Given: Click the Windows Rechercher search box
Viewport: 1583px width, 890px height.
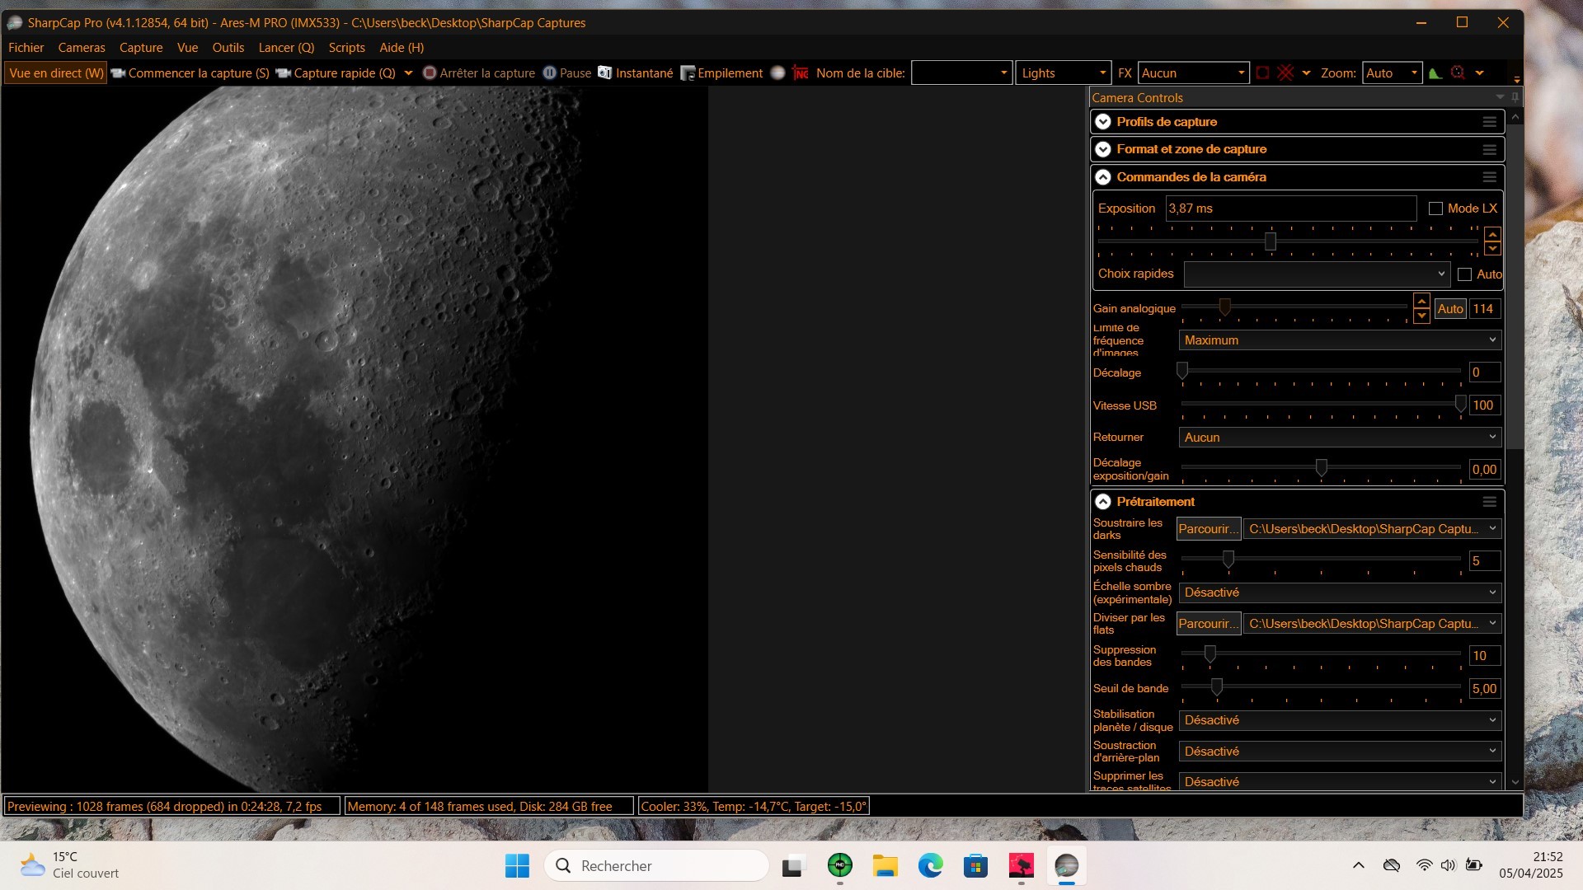Looking at the screenshot, I should click(x=657, y=866).
